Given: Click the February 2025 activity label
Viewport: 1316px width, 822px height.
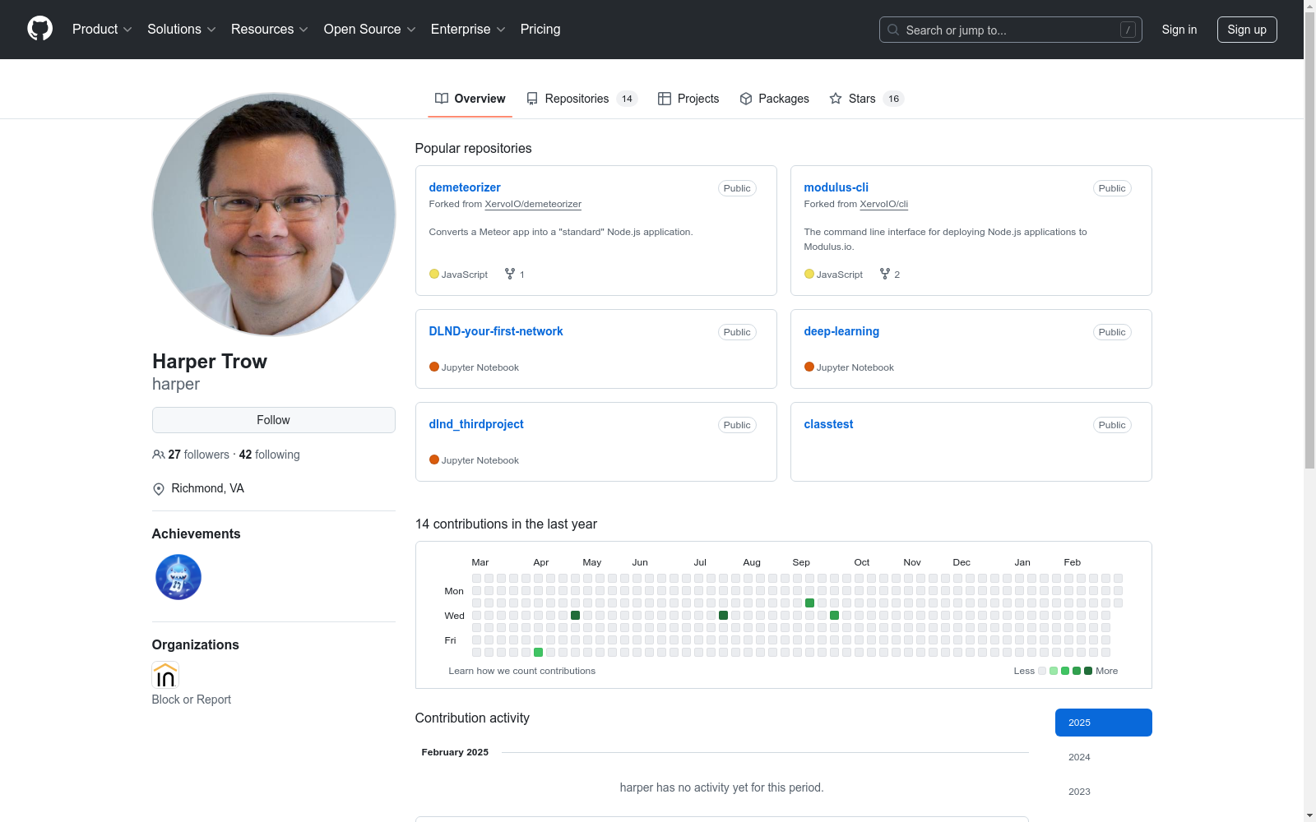Looking at the screenshot, I should tap(455, 752).
